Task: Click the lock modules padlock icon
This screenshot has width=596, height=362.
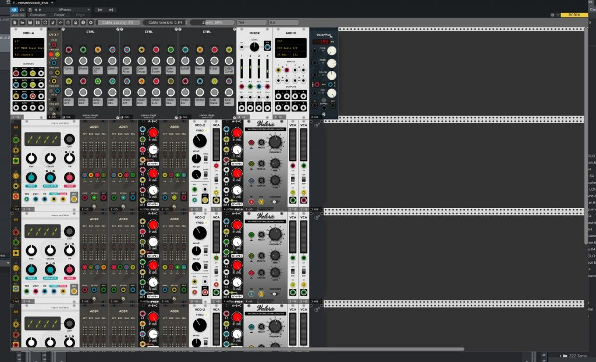Action: point(76,22)
